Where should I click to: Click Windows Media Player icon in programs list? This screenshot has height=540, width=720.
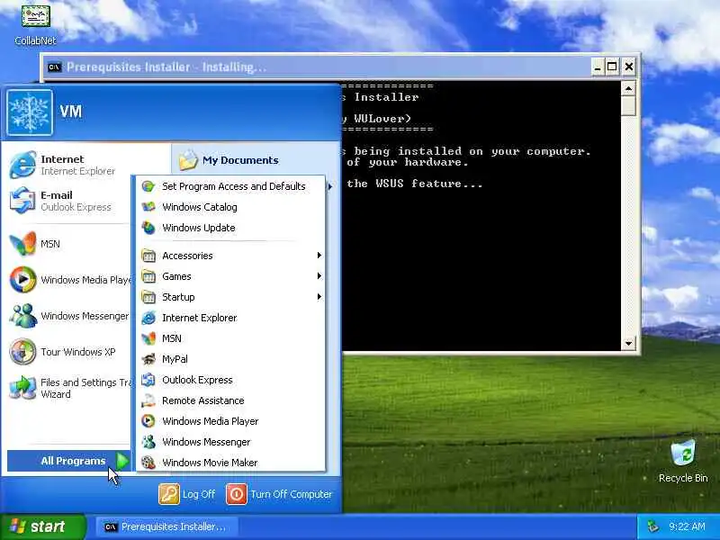click(148, 421)
